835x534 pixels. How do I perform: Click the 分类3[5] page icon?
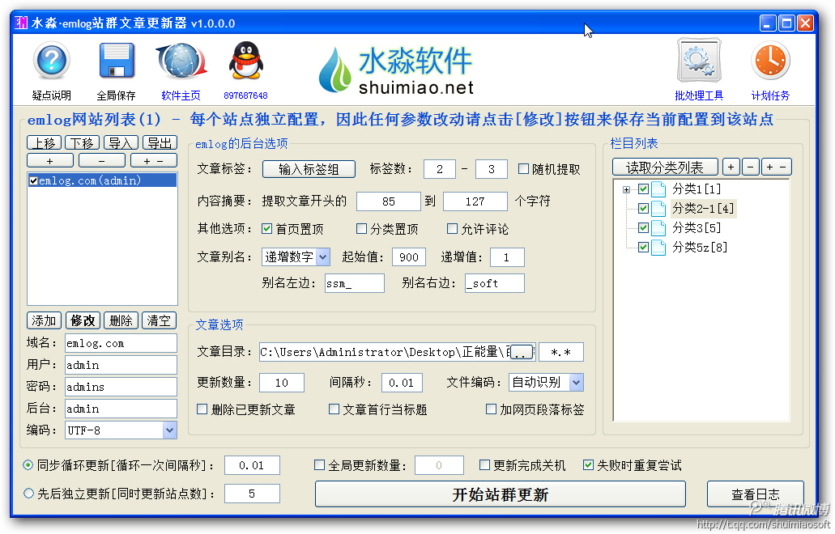click(658, 227)
